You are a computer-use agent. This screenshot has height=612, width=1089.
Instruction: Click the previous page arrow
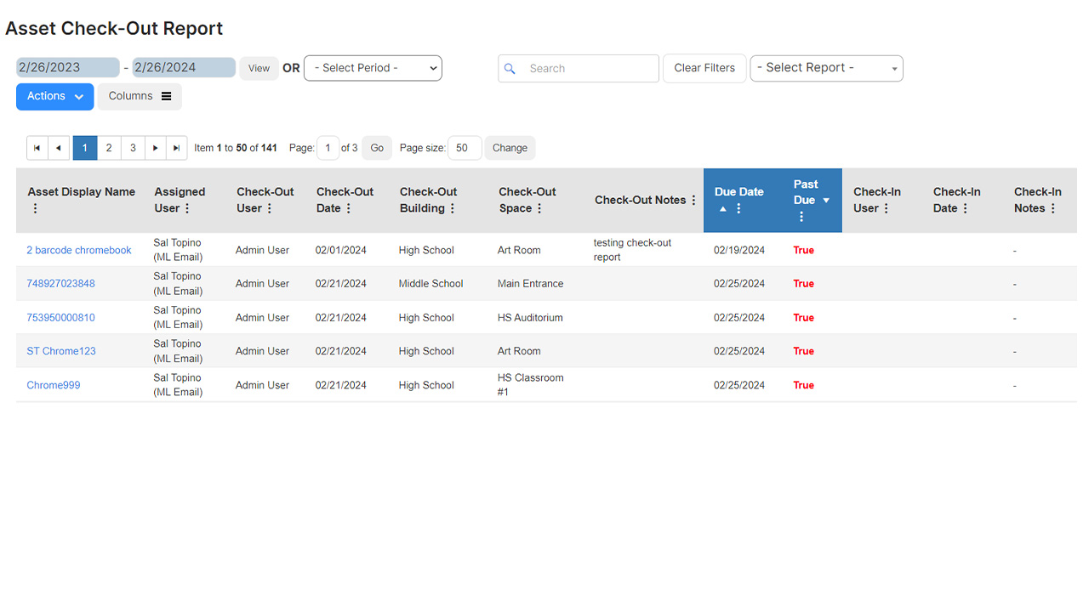tap(58, 147)
